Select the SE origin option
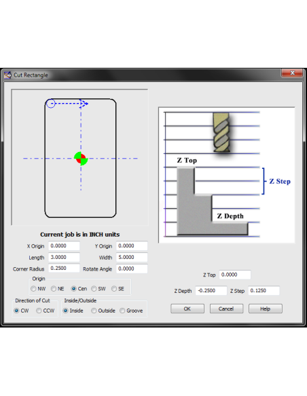Screen dimensions: 307x396 click(114, 289)
